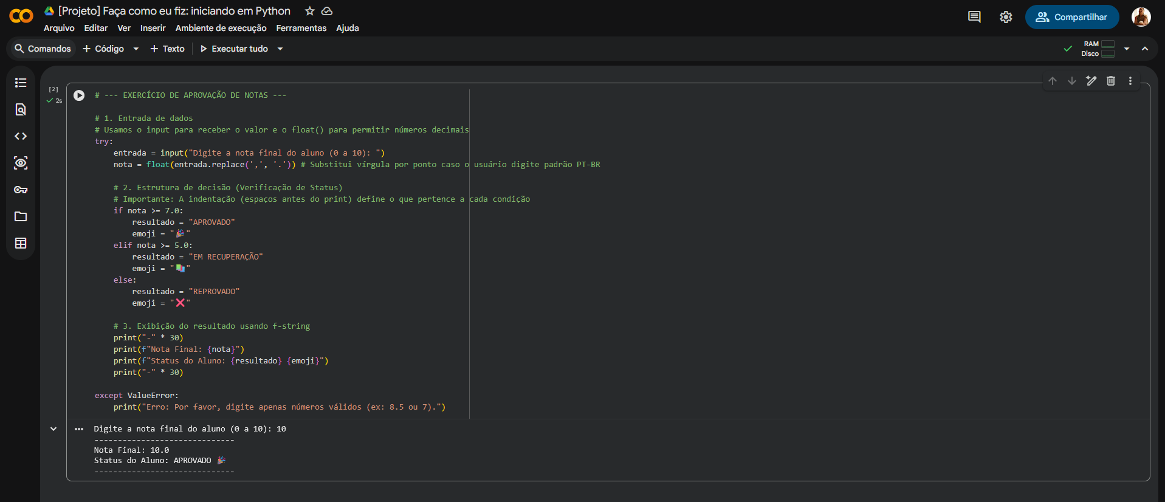Click the '"EM RECUPERAÇÃO"' string
1165x502 pixels.
(x=225, y=257)
